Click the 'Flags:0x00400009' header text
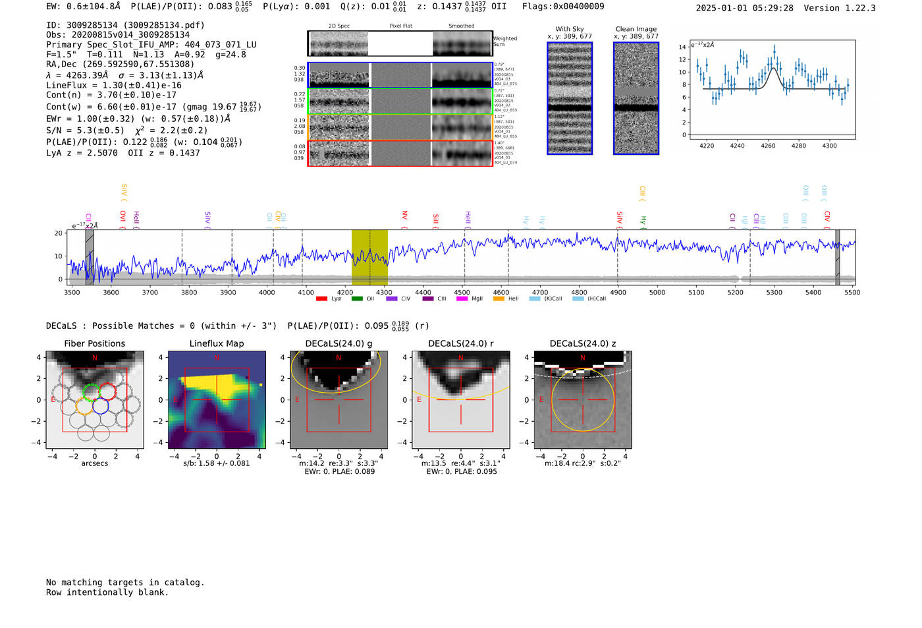Image resolution: width=922 pixels, height=628 pixels. (563, 7)
